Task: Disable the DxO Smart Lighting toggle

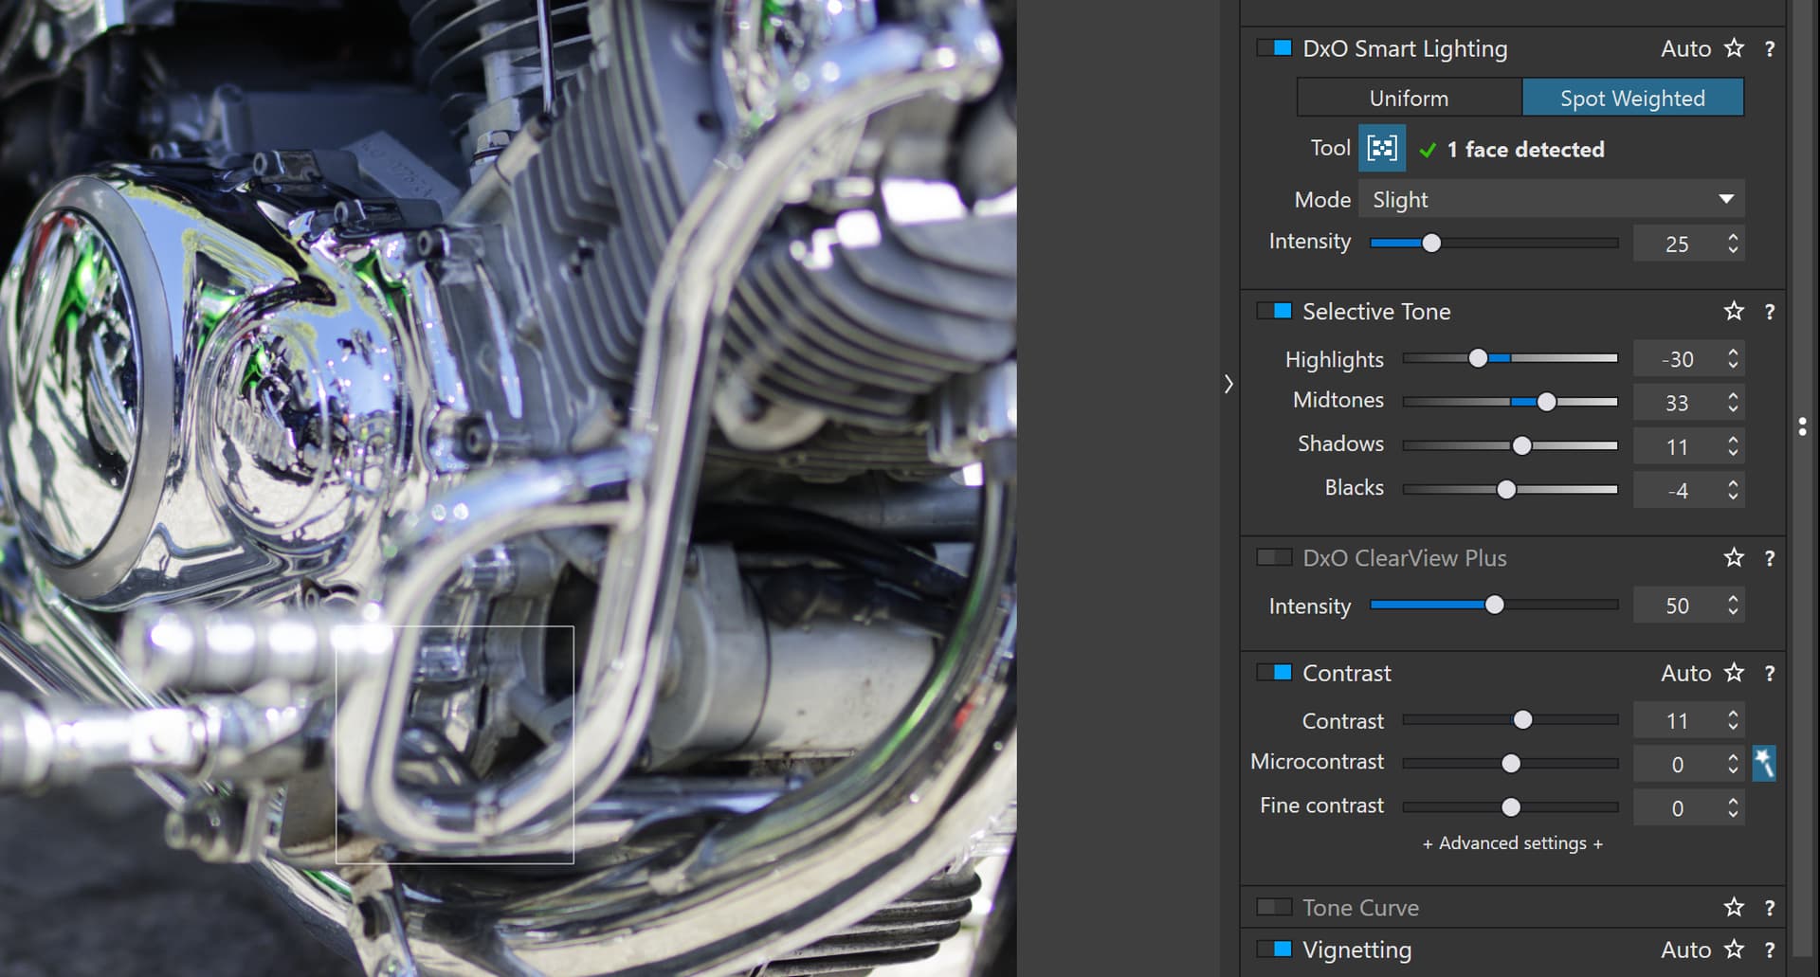Action: tap(1274, 48)
